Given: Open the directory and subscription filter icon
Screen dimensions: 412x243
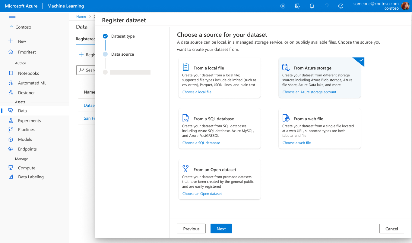Looking at the screenshot, I should coord(297,6).
